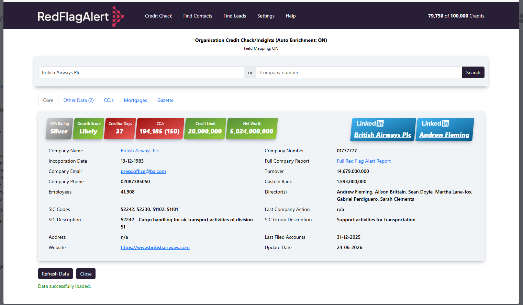Open British Airways Plc LinkedIn card
The height and width of the screenshot is (305, 523).
(x=383, y=129)
